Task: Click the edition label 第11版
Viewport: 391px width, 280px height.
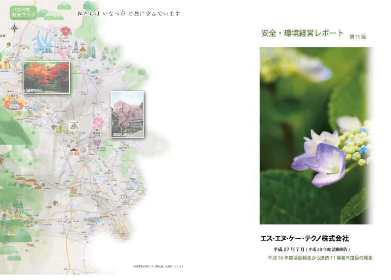Action: 357,37
